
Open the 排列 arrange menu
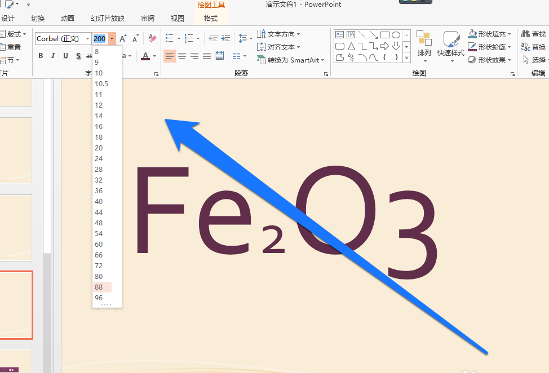(424, 47)
